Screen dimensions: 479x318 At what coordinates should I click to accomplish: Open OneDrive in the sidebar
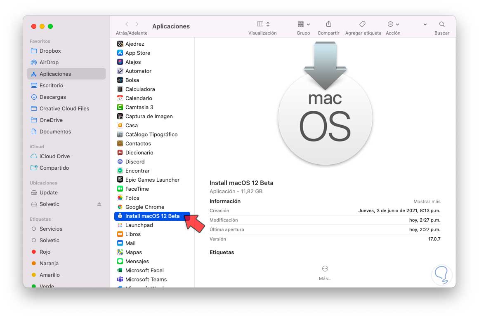click(x=66, y=120)
